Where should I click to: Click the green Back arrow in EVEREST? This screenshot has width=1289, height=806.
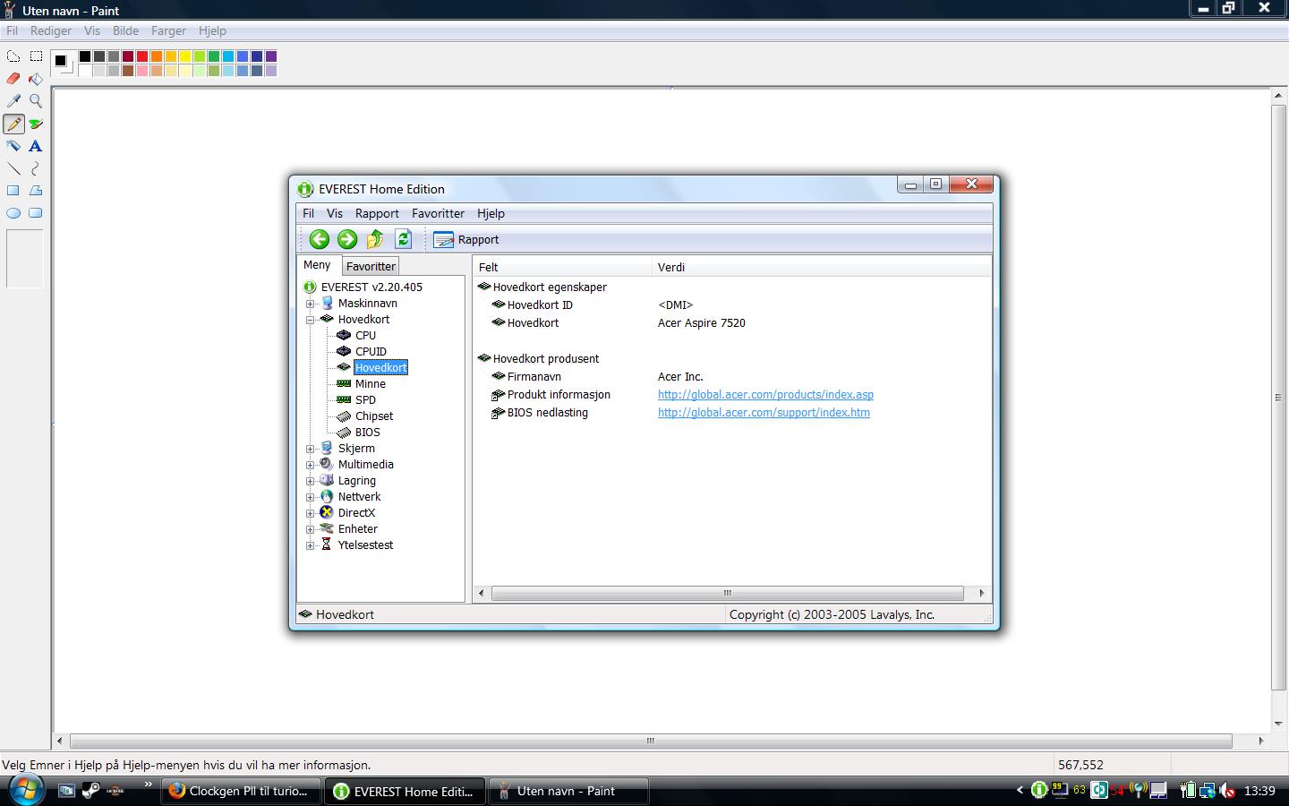point(320,239)
